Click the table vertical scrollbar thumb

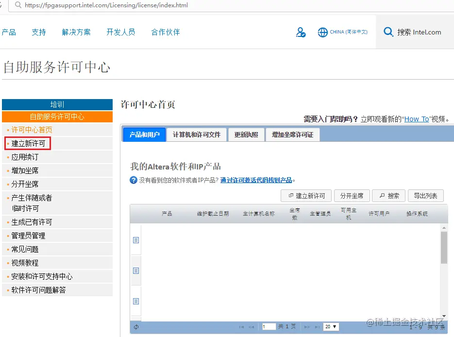tap(444, 248)
